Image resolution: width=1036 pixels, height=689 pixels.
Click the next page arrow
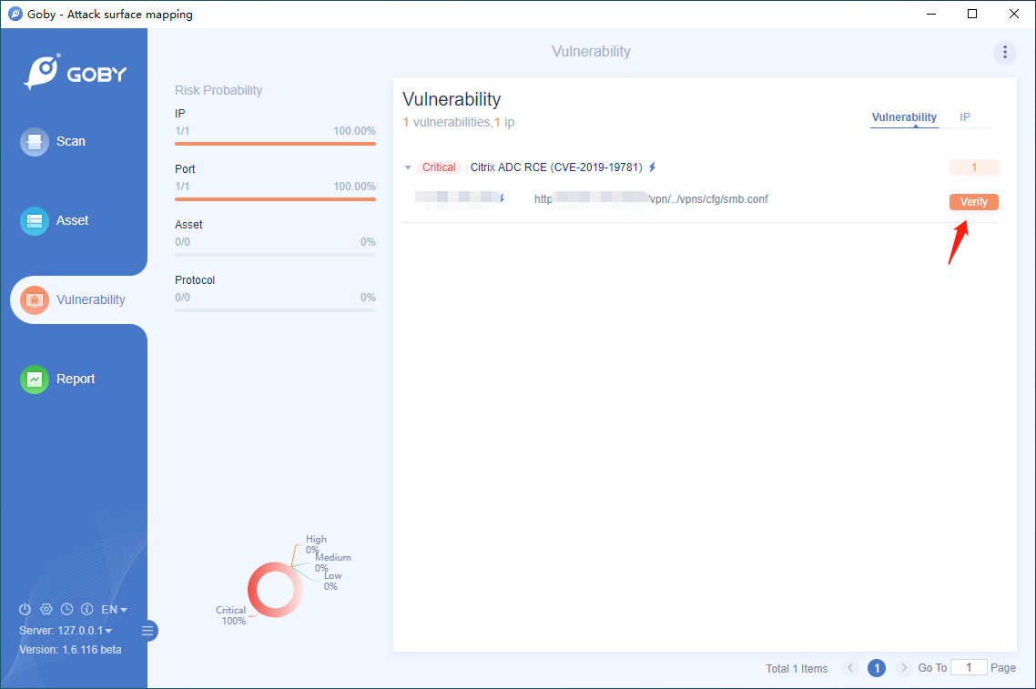coord(903,668)
